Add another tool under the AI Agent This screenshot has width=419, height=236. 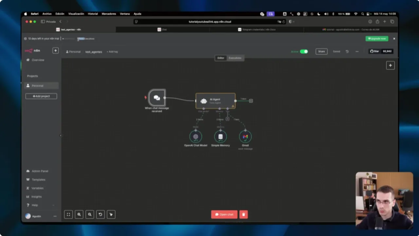(228, 119)
